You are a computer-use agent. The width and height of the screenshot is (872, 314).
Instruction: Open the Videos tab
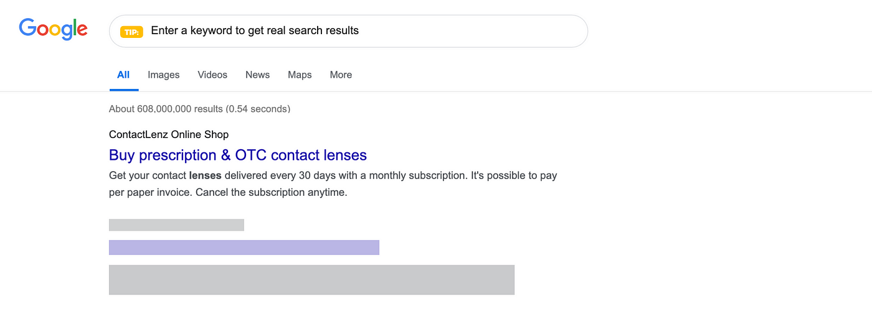tap(212, 75)
